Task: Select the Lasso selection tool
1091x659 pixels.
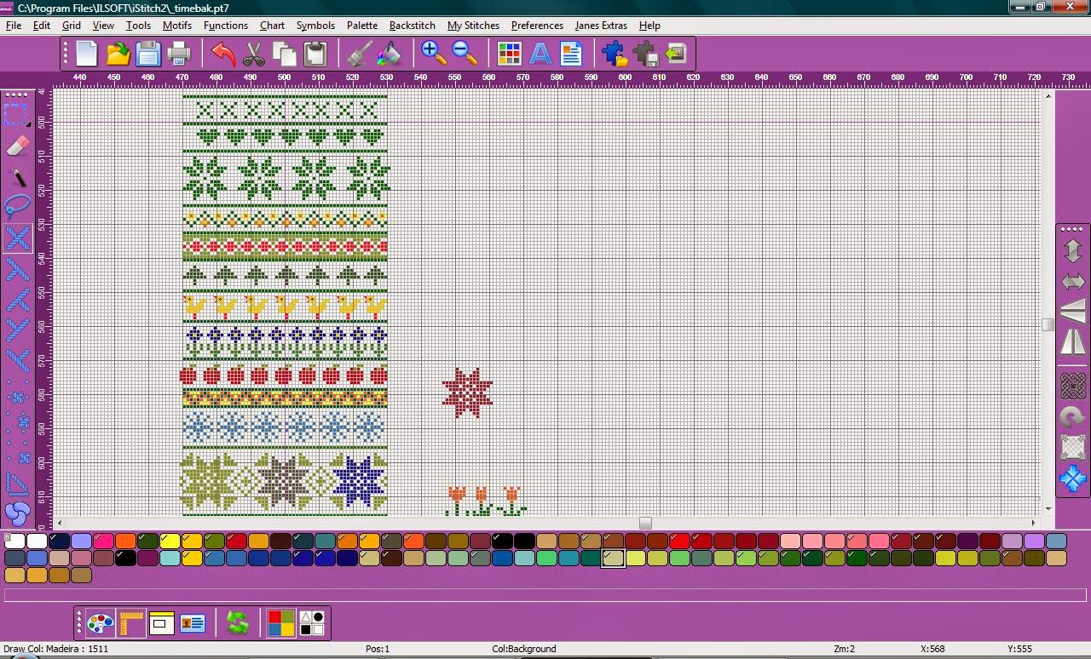Action: (x=18, y=207)
